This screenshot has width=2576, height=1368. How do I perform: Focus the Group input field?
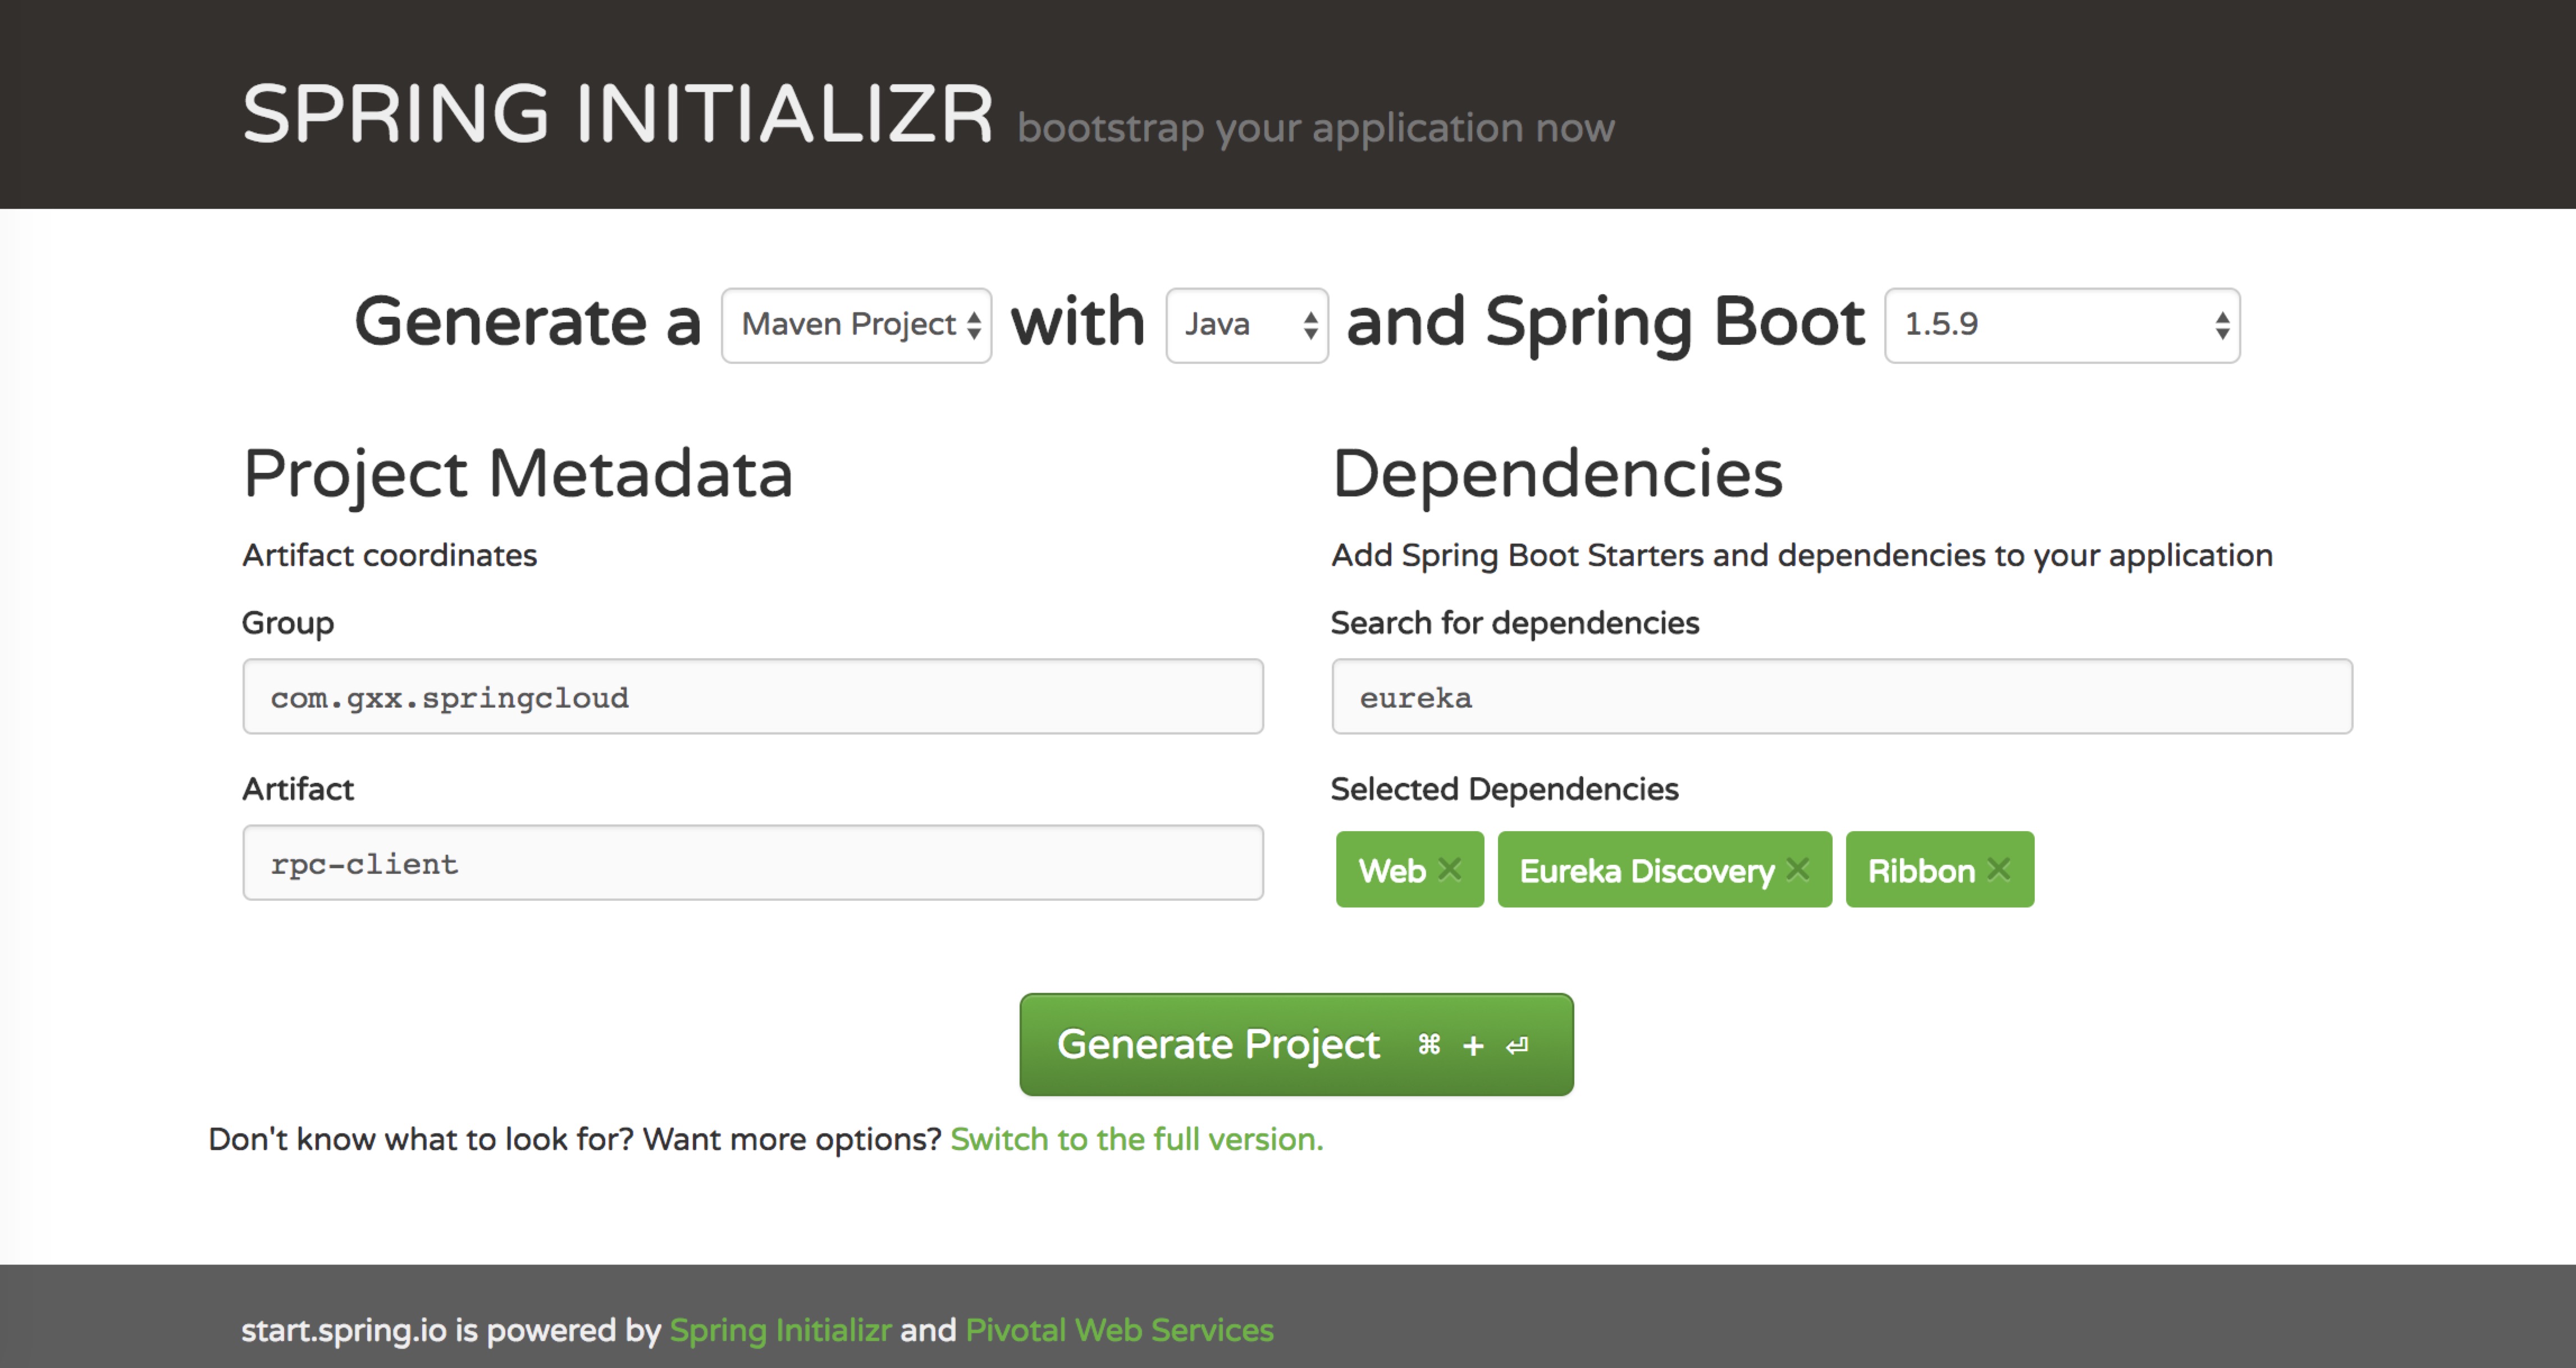click(753, 696)
